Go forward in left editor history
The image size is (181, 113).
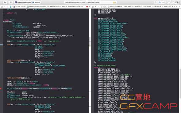click(x=8, y=7)
